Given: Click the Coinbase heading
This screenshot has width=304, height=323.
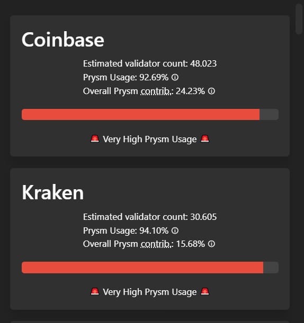Looking at the screenshot, I should click(x=62, y=40).
